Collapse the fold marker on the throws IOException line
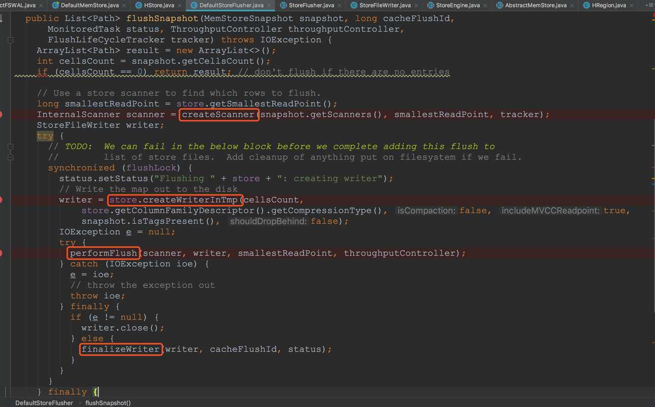This screenshot has width=655, height=407. point(10,40)
